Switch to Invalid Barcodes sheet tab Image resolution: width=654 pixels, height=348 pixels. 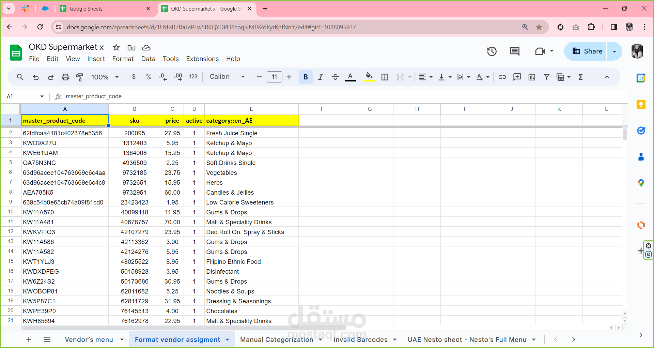coord(360,339)
